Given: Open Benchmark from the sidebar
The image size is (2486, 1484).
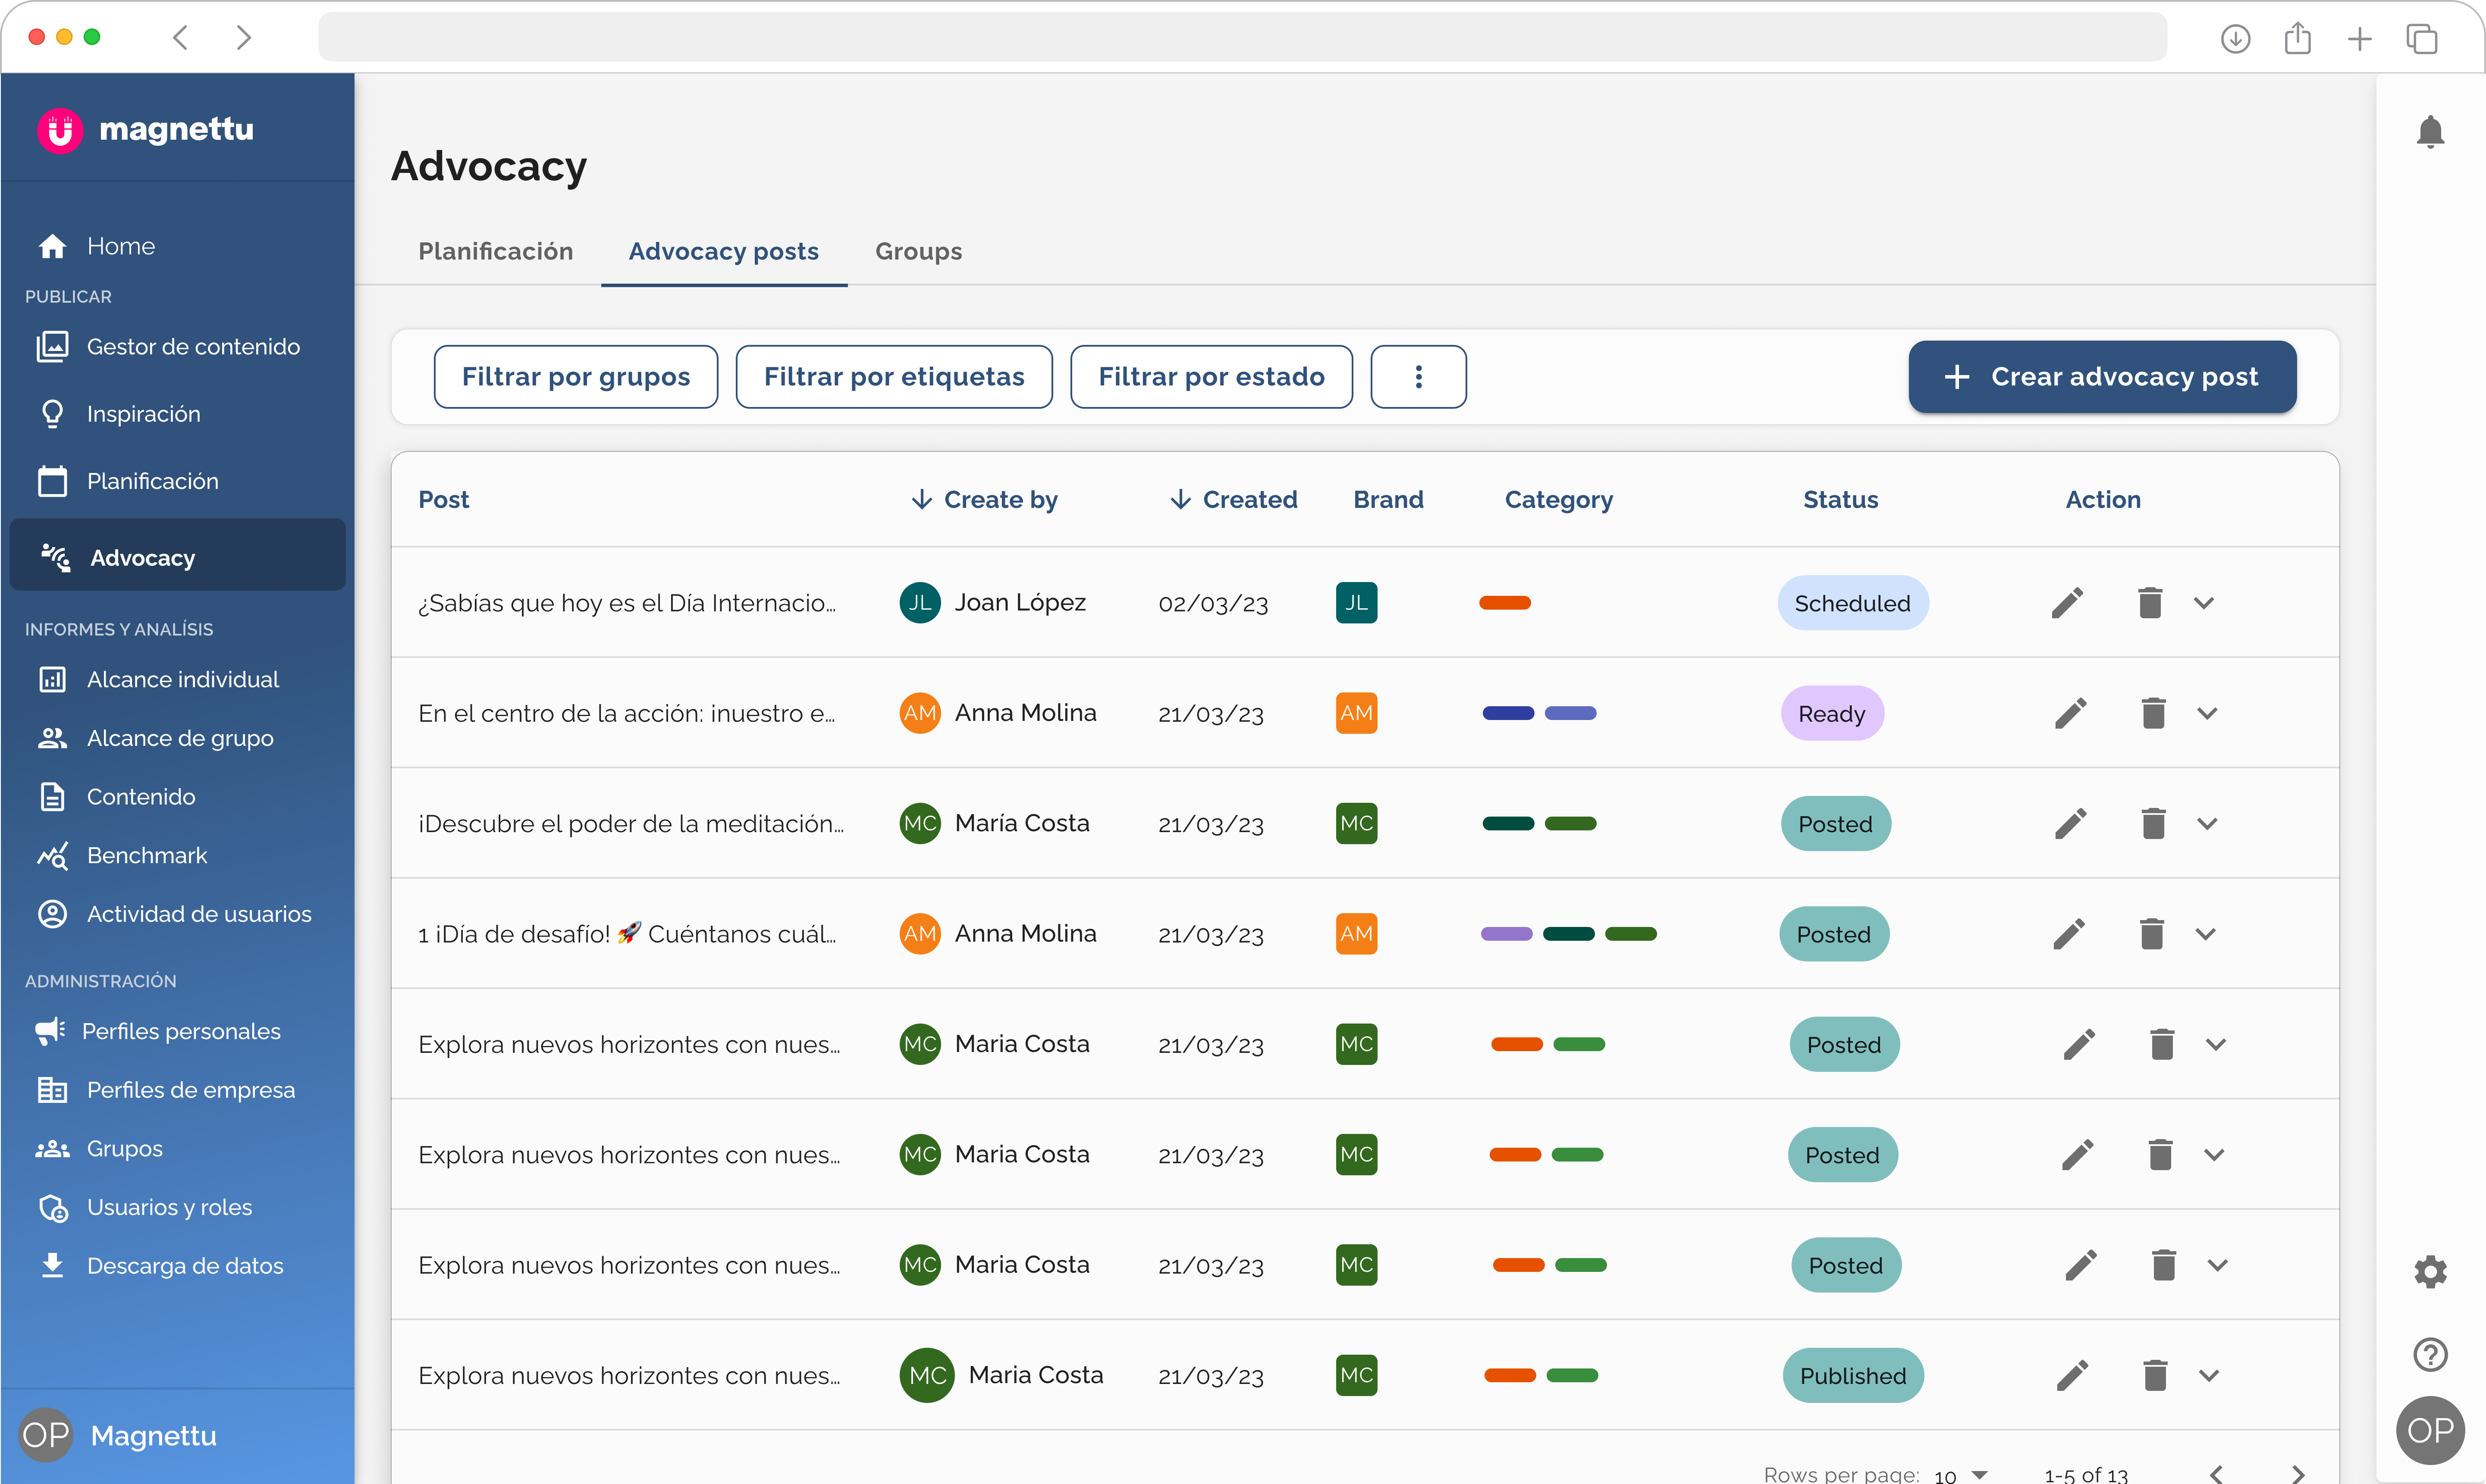Looking at the screenshot, I should (146, 855).
